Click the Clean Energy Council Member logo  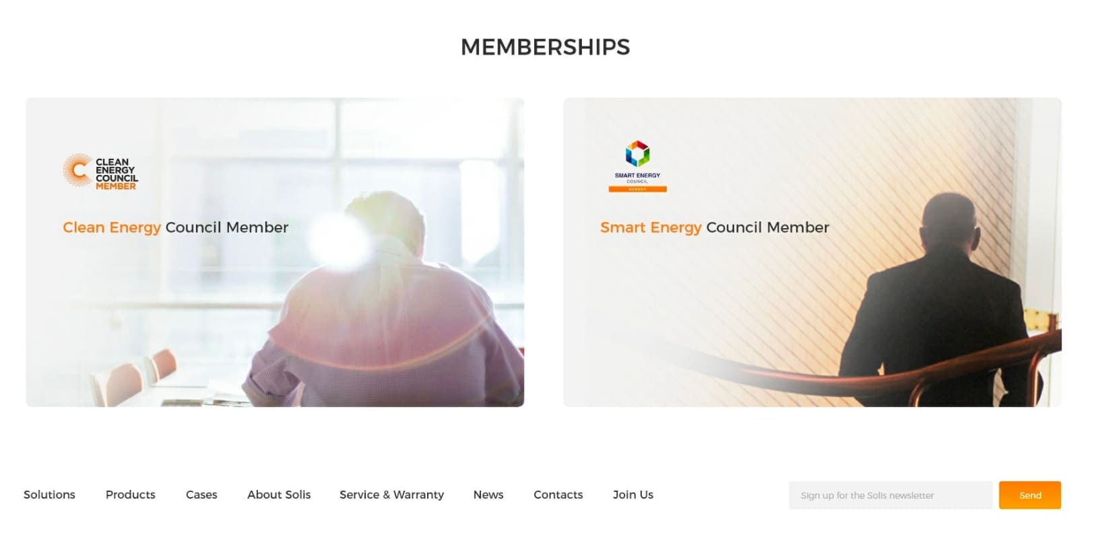click(x=100, y=171)
